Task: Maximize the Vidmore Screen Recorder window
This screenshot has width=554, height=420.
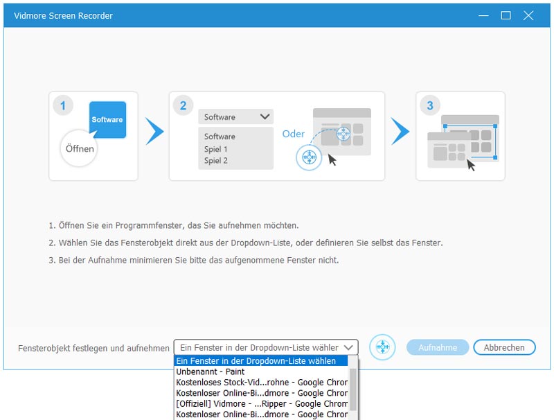Action: click(x=506, y=15)
